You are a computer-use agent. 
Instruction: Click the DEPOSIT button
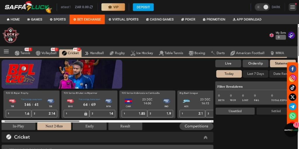143,7
